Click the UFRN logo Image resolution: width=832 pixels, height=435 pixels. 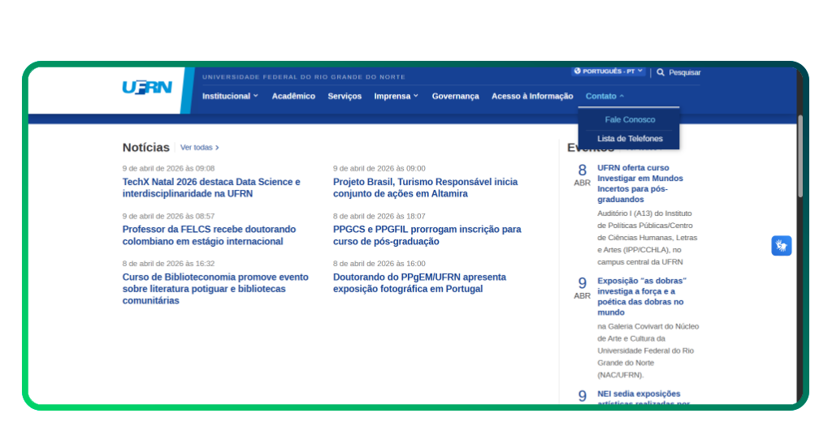click(147, 88)
